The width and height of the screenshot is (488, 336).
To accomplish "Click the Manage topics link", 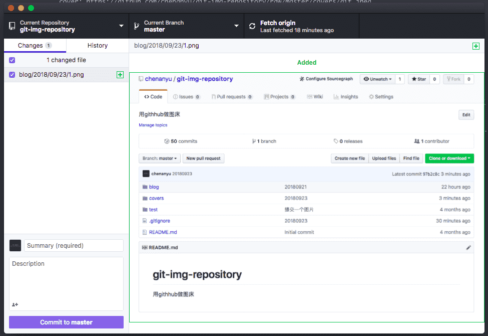I will point(153,125).
